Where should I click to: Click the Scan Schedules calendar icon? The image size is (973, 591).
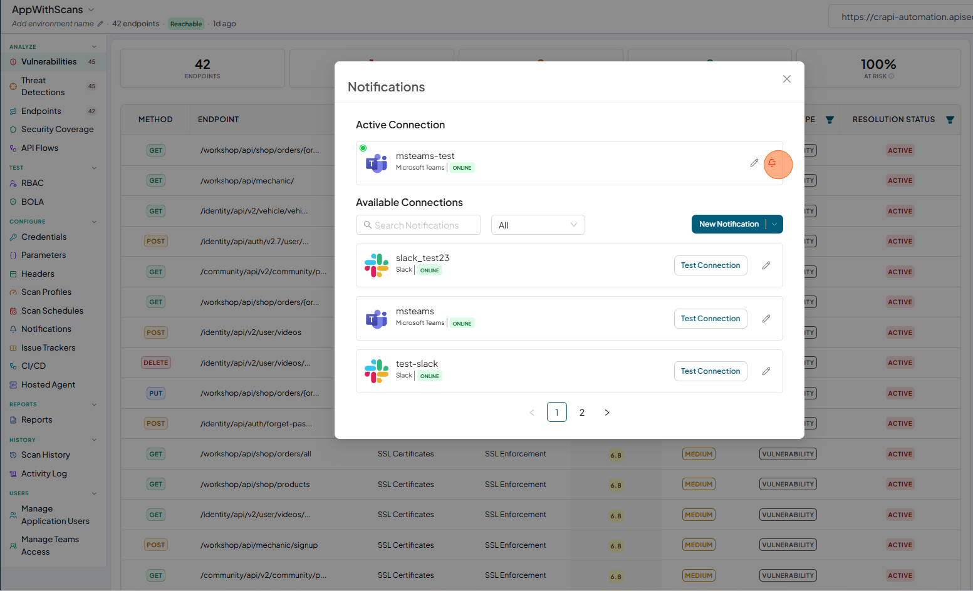point(13,311)
